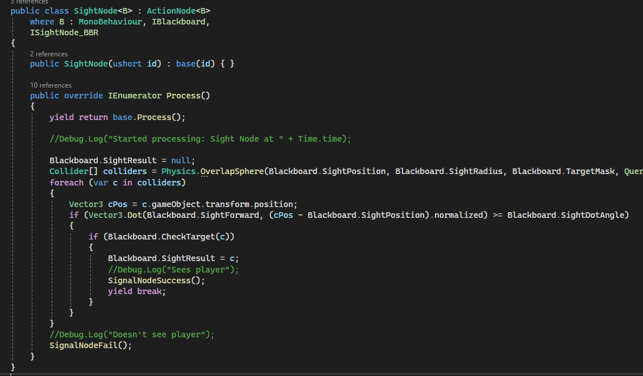Click the "yield break" statement
This screenshot has height=376, width=643.
pyautogui.click(x=137, y=291)
